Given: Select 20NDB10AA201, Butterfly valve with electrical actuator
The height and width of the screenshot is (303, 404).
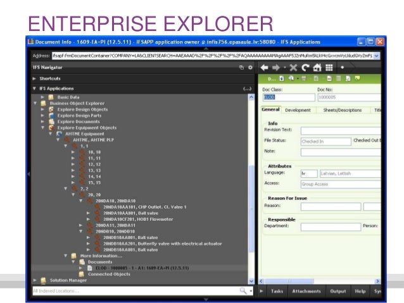Looking at the screenshot, I should 163,244.
